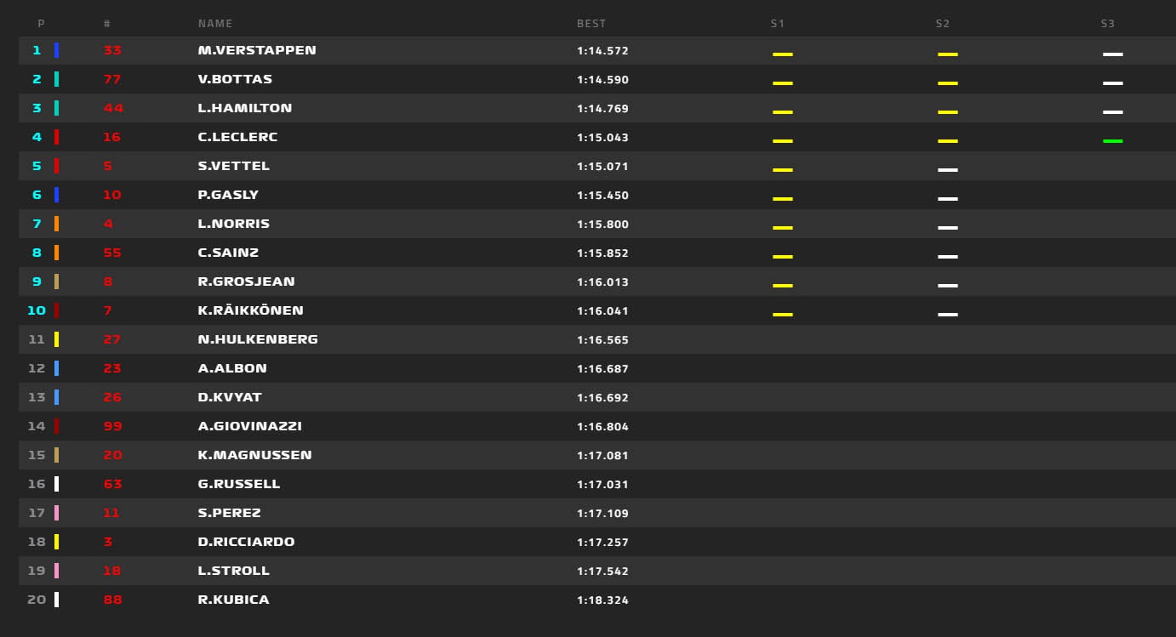The image size is (1176, 637).
Task: Click D.RICCIARDO's best lap 1:17.257
Action: point(602,543)
